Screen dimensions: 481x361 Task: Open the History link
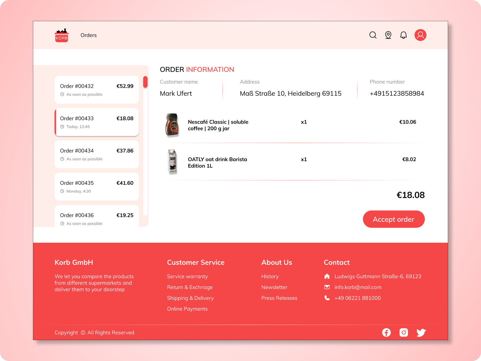270,276
